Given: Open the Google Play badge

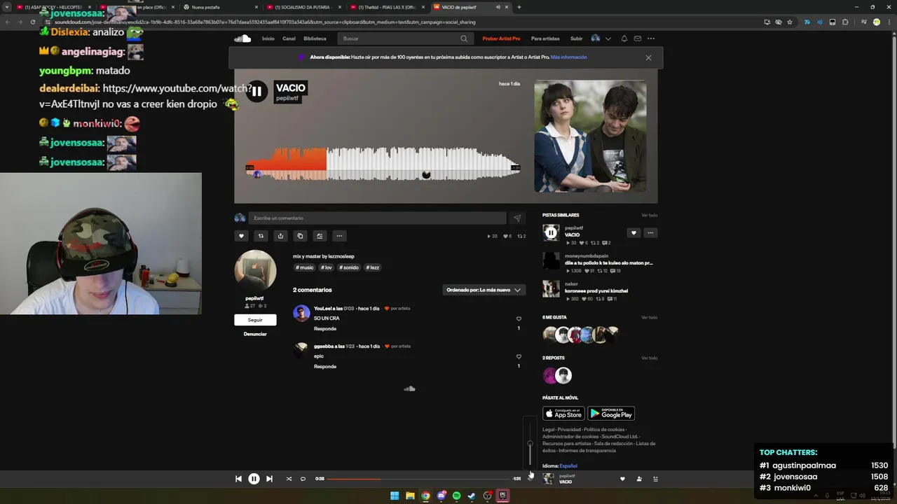Looking at the screenshot, I should point(611,414).
